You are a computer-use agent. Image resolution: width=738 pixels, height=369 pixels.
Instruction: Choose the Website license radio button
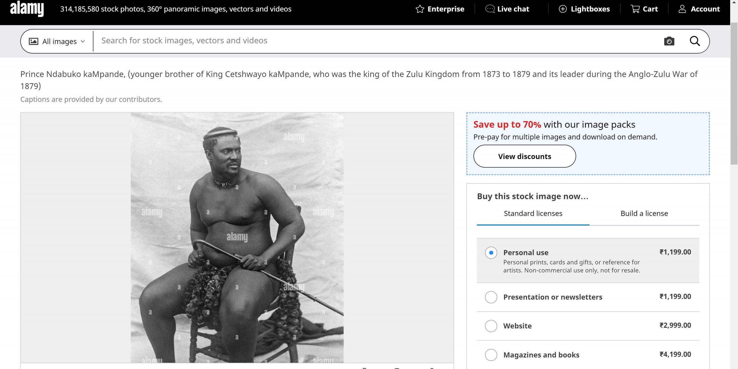point(491,326)
